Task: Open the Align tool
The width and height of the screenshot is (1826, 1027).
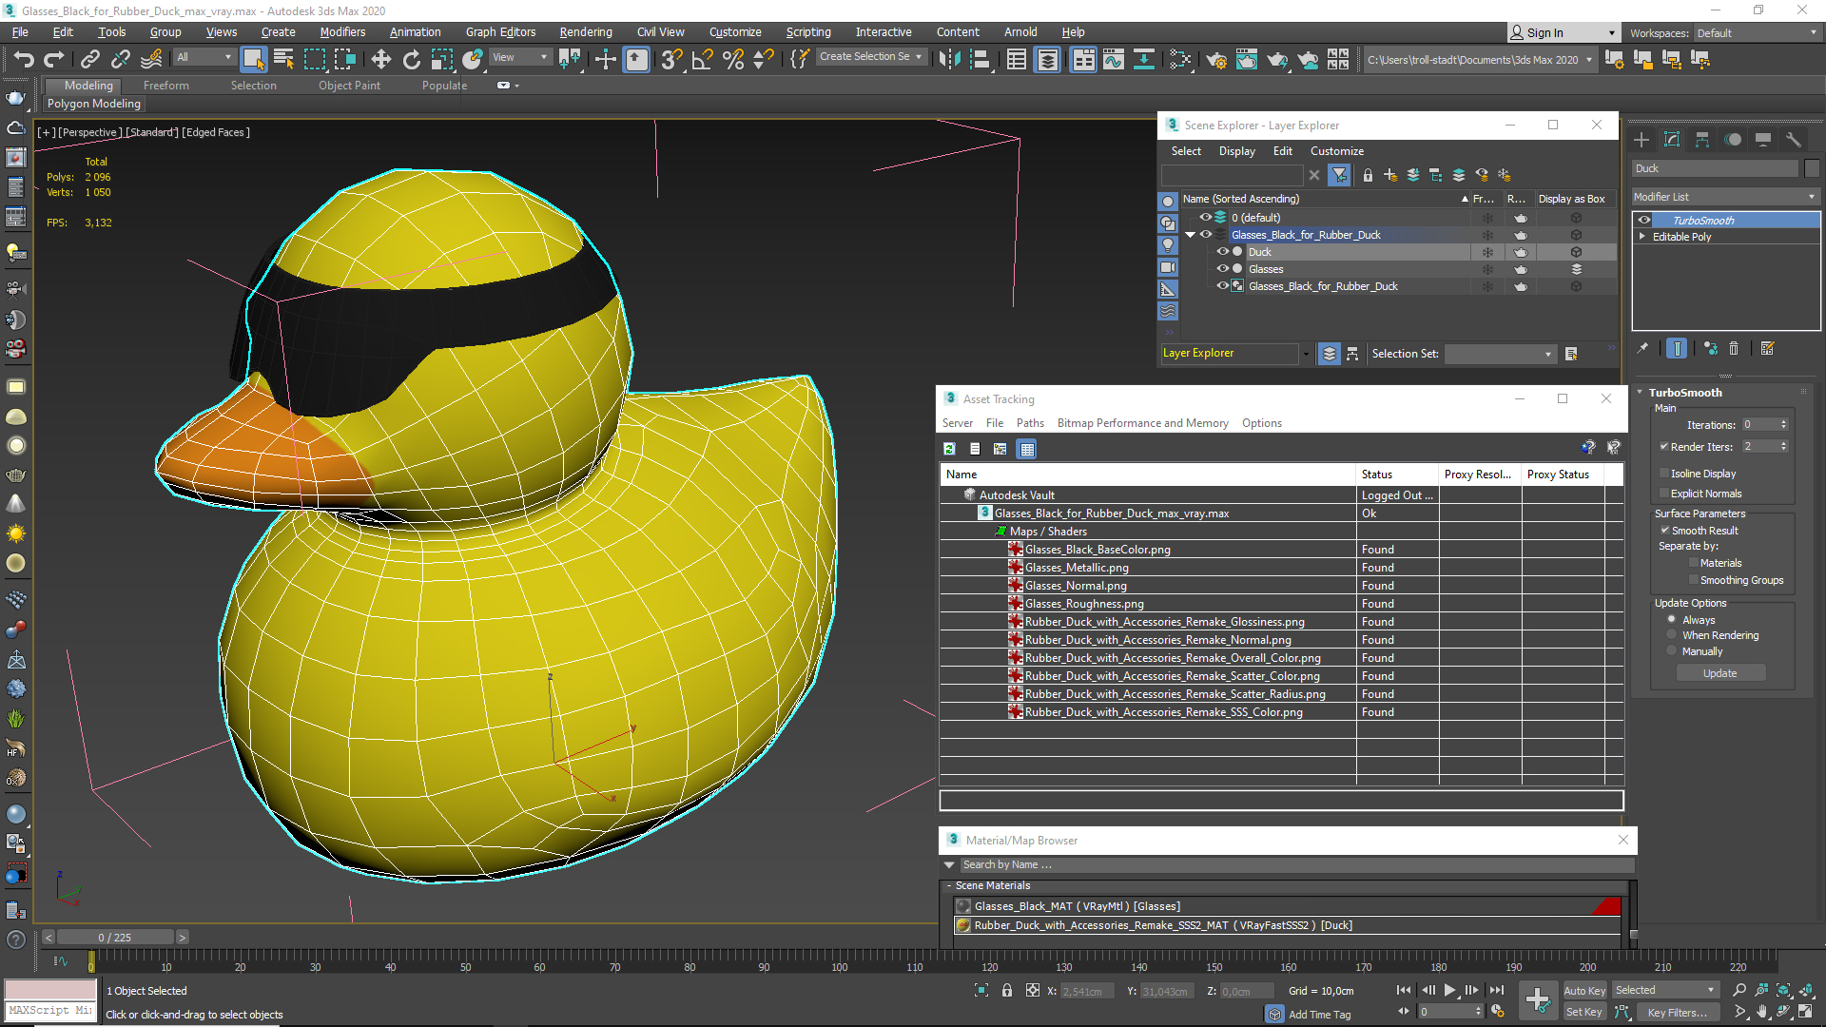Action: coord(980,59)
